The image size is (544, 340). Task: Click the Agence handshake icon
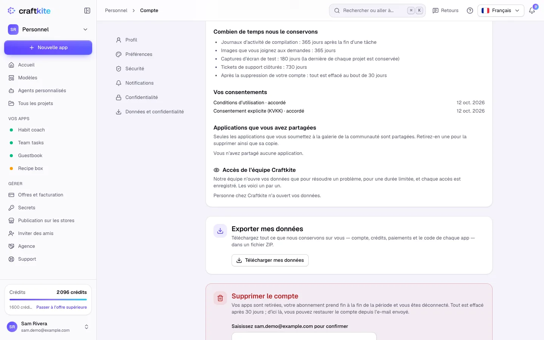click(11, 246)
